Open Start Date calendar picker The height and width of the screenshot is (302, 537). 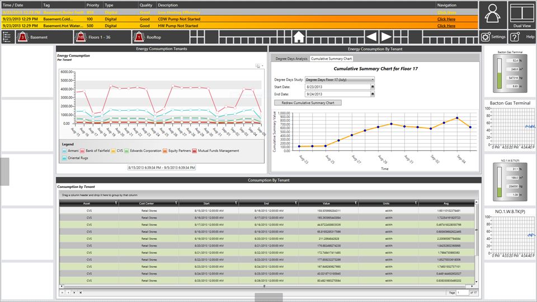(373, 87)
